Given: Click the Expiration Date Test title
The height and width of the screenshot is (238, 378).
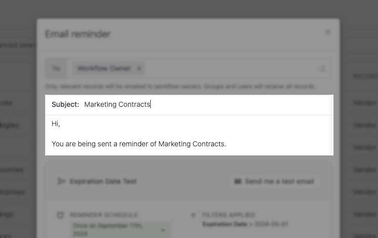Looking at the screenshot, I should [x=103, y=181].
